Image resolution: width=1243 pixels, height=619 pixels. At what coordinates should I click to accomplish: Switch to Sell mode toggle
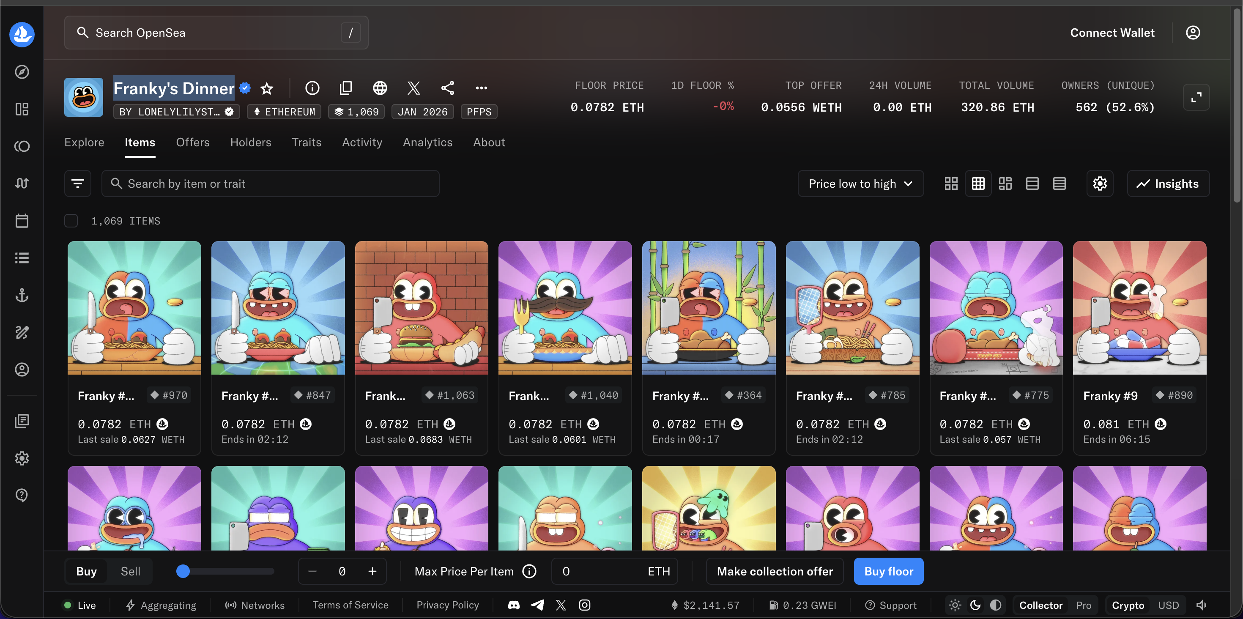(130, 571)
